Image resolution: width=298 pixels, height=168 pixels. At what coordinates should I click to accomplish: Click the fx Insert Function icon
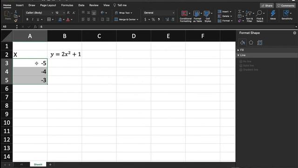click(x=35, y=27)
